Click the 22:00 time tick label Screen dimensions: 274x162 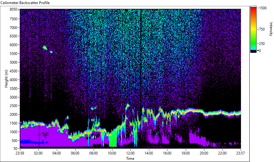[222, 153]
